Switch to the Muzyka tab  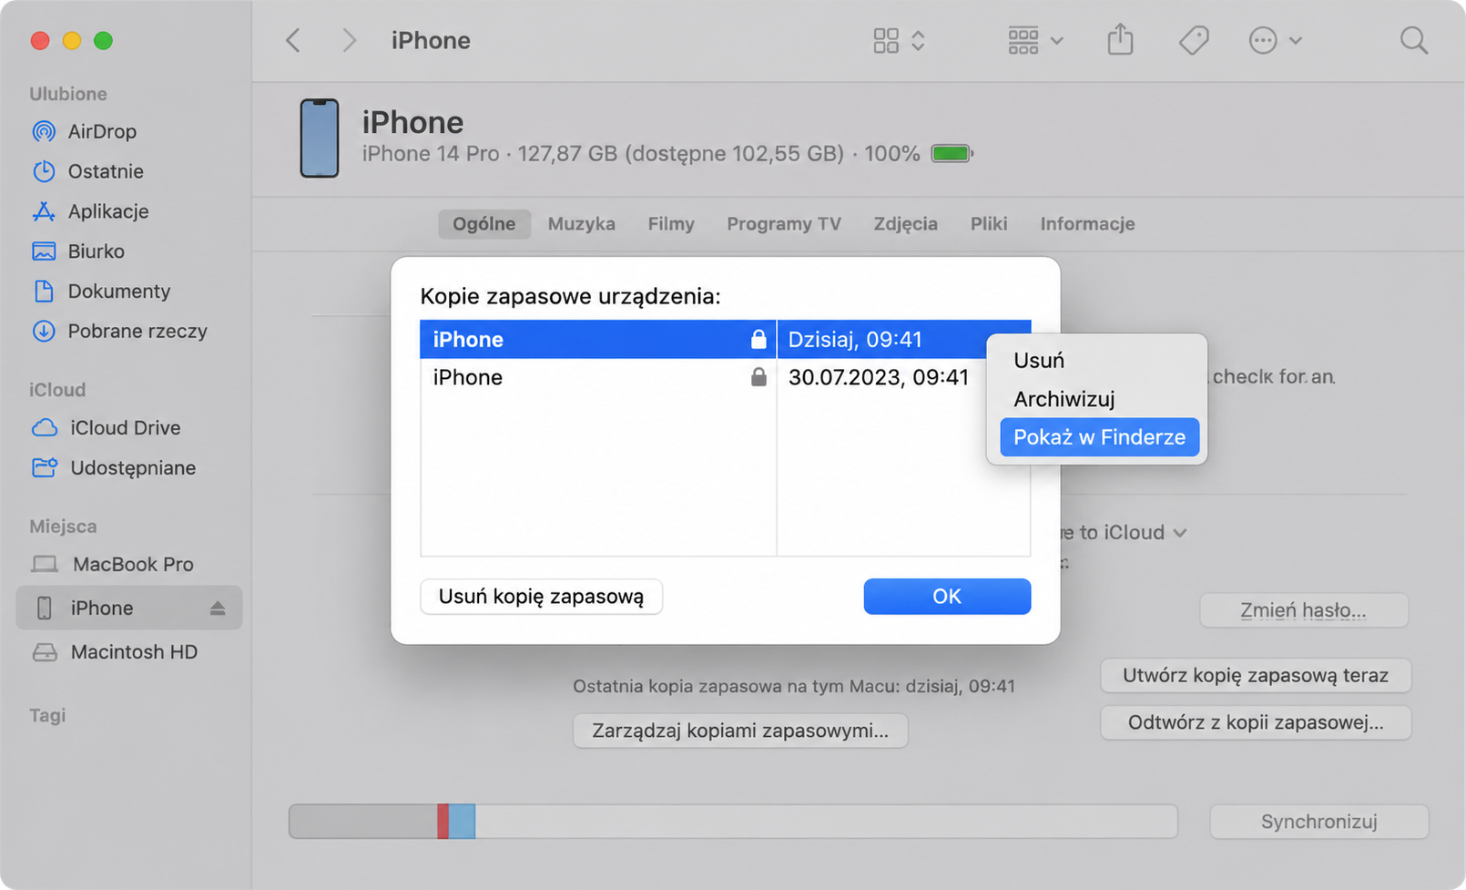tap(581, 224)
